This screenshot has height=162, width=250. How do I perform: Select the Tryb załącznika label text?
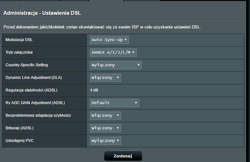pos(19,52)
